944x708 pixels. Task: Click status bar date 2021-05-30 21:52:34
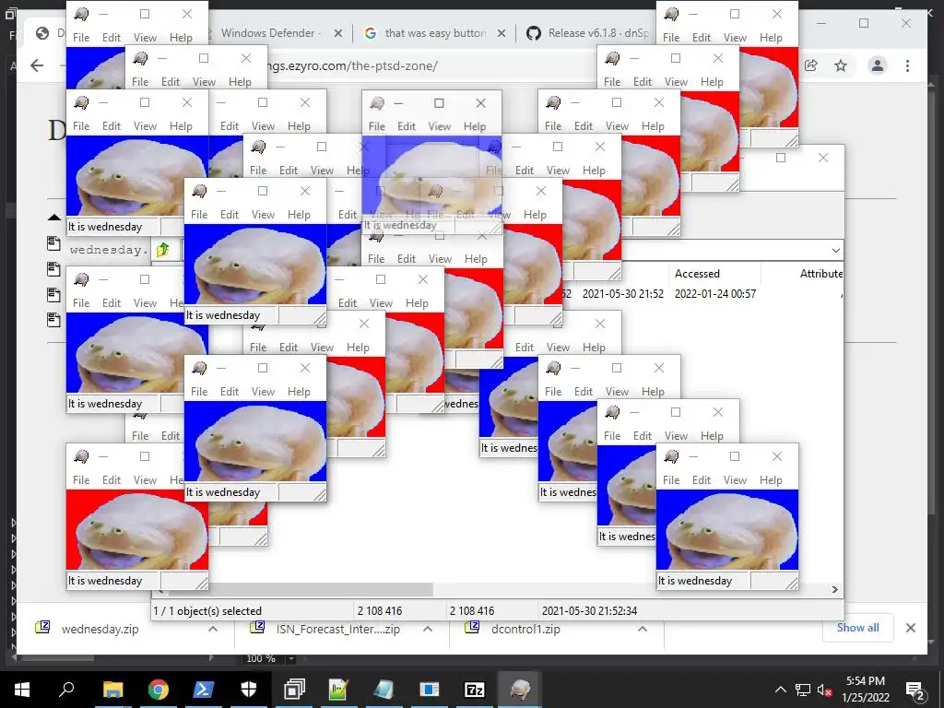tap(589, 610)
